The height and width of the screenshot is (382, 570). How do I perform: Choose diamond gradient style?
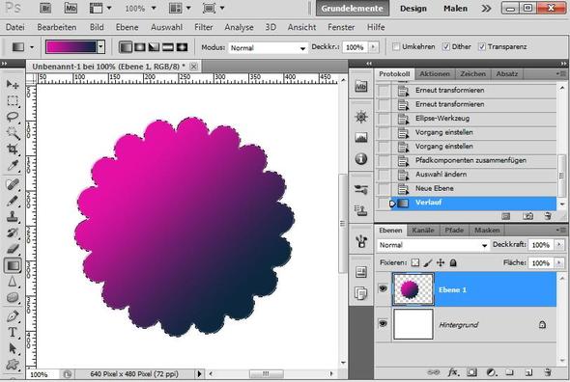182,47
